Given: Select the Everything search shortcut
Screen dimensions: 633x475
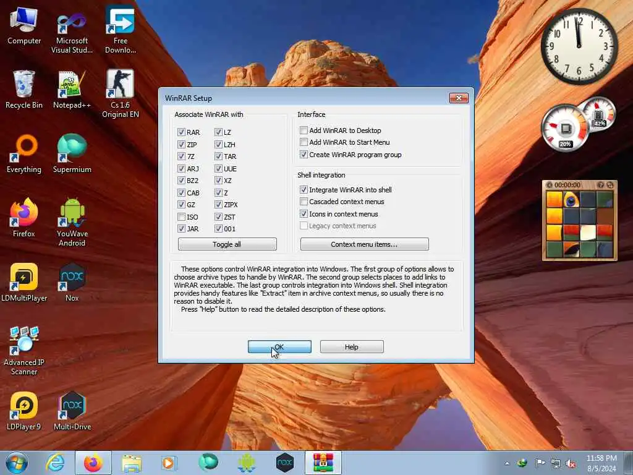Looking at the screenshot, I should [x=24, y=154].
